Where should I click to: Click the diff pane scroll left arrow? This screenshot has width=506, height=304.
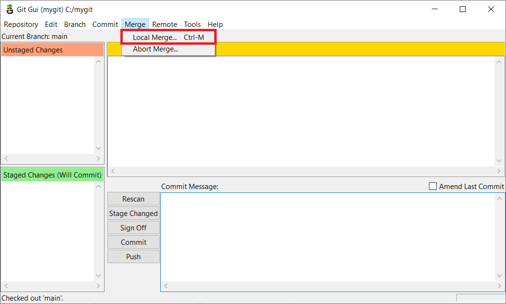[113, 171]
